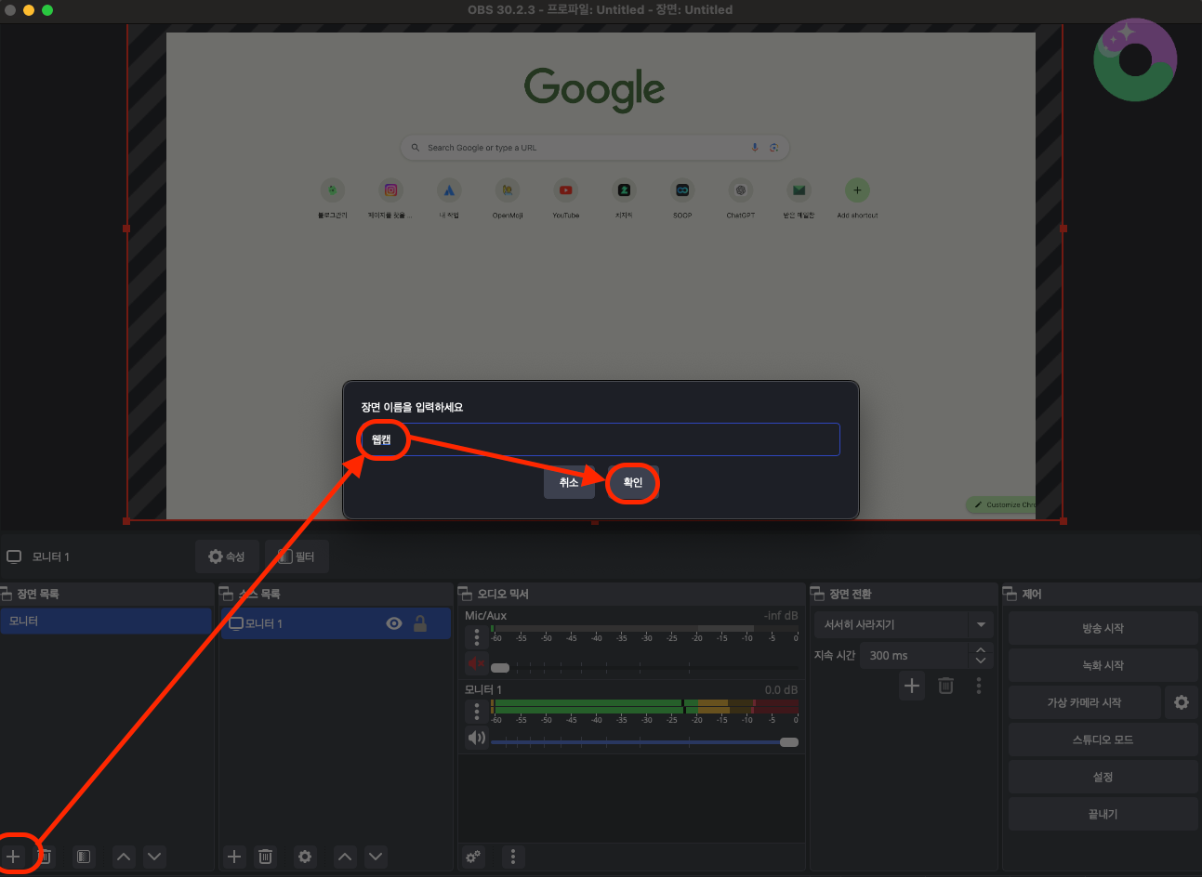Remove the scene transition with the trash icon
Image resolution: width=1202 pixels, height=877 pixels.
click(x=945, y=686)
